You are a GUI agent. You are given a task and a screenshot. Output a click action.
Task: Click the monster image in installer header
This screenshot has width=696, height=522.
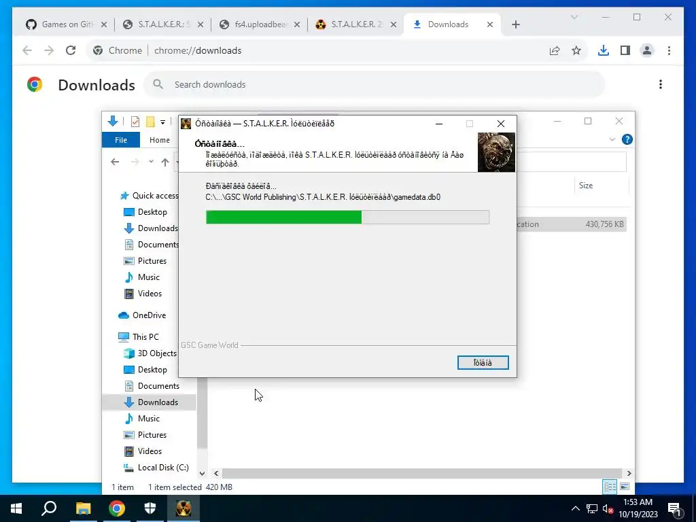(496, 152)
